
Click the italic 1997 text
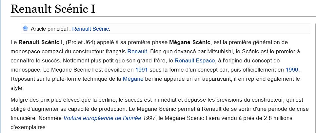point(149,118)
